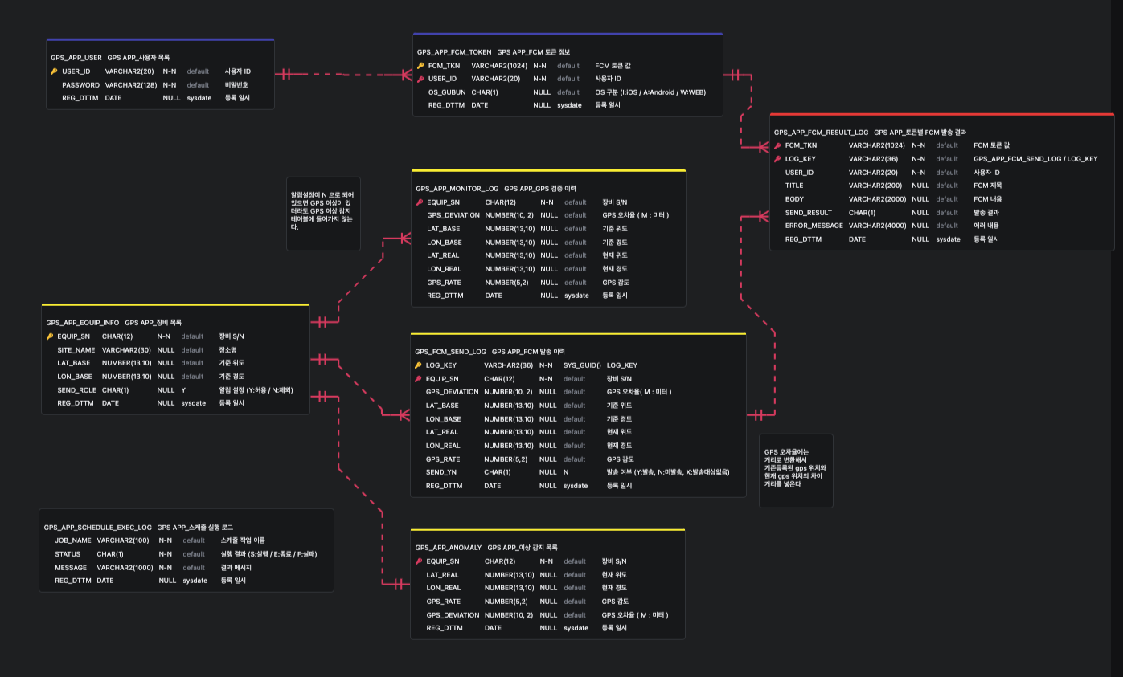1123x677 pixels.
Task: Select the GPS_APP_FCM_RESULT_LOG table title
Action: [x=821, y=132]
